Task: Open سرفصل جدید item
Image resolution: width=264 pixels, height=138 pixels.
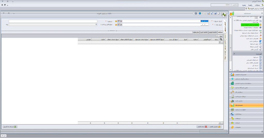Action: coord(254,41)
